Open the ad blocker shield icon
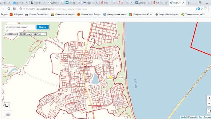The image size is (211, 119). pyautogui.click(x=198, y=9)
